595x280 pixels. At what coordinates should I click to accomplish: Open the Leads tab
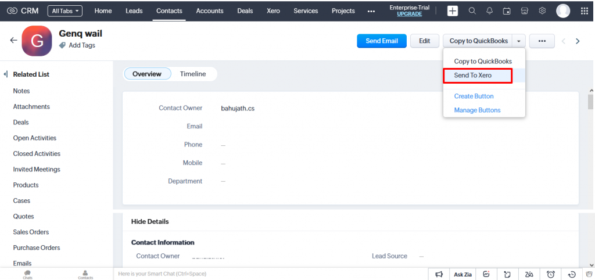[x=134, y=11]
